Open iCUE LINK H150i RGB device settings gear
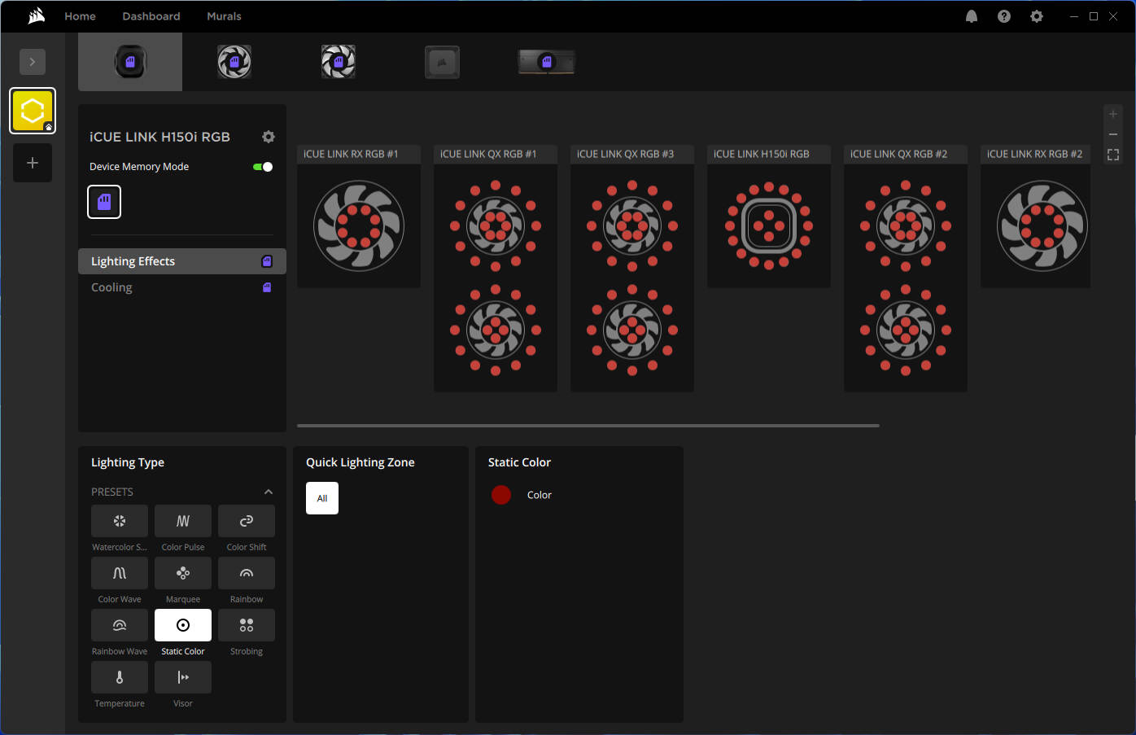 (x=269, y=137)
